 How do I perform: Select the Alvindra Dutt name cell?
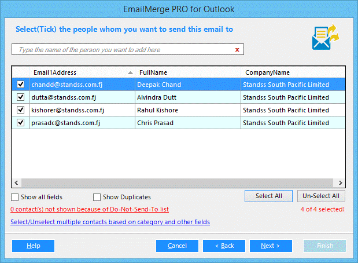(188, 97)
